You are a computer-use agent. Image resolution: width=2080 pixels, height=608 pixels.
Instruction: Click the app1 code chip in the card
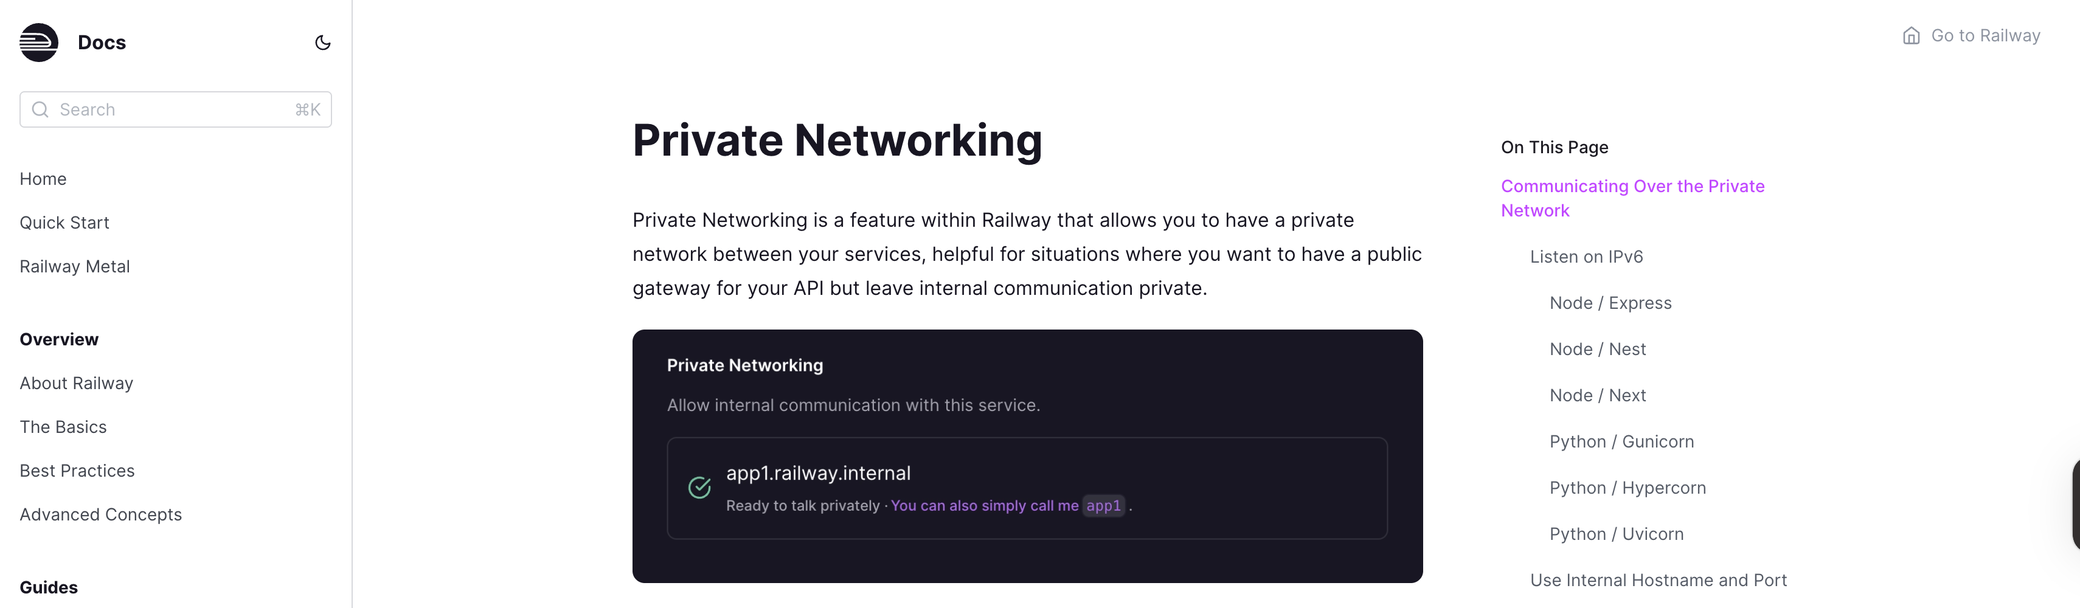pyautogui.click(x=1103, y=505)
